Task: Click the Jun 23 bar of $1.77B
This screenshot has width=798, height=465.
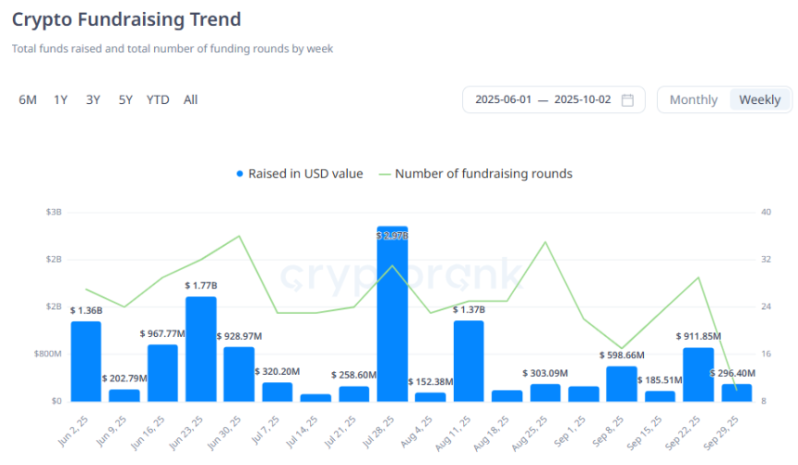Action: click(x=200, y=349)
